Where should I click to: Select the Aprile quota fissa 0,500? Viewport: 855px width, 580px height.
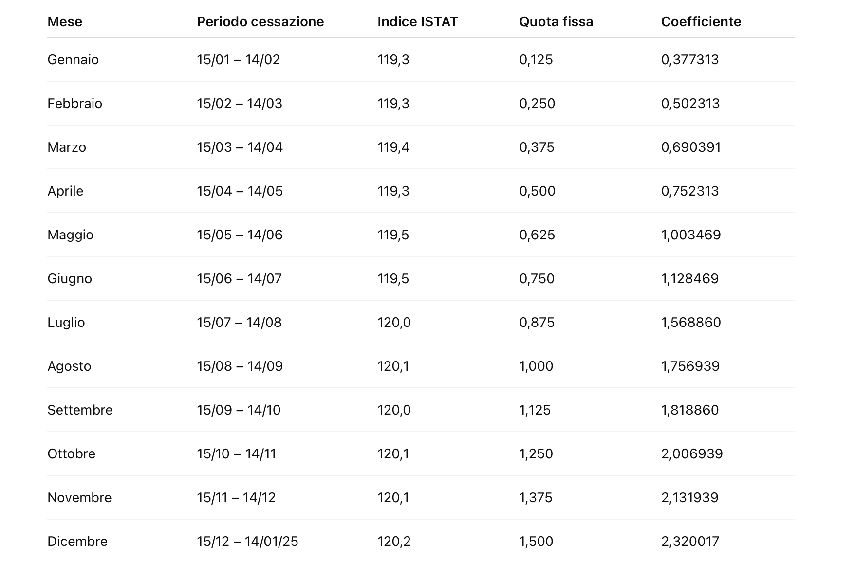coord(537,191)
